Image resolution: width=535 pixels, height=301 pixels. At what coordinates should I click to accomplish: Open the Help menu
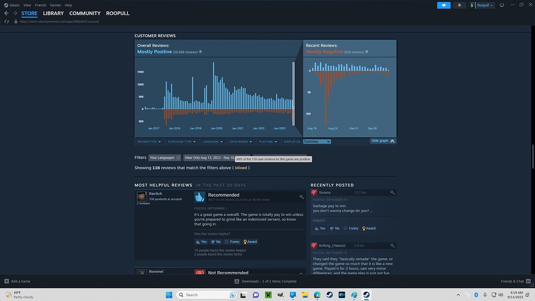pyautogui.click(x=68, y=5)
